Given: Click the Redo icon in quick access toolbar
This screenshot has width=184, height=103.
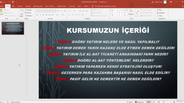Looking at the screenshot, I should tap(9, 2).
